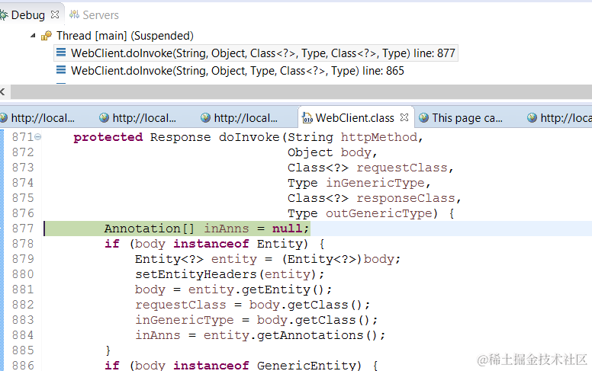Collapse the doInvoke method at line 871

(x=38, y=137)
